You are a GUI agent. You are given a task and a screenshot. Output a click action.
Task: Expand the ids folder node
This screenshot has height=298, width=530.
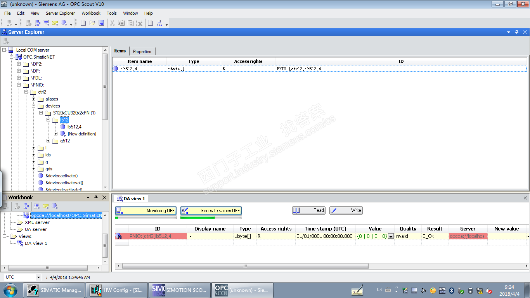coord(34,155)
